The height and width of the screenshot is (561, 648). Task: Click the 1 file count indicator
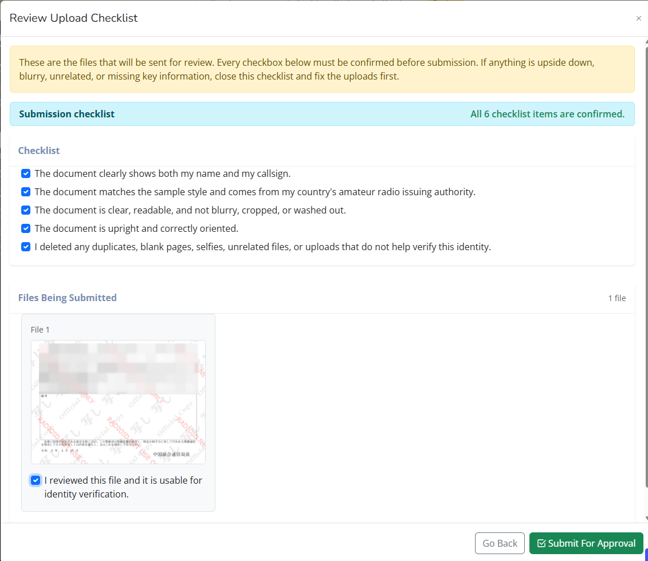[x=616, y=298]
